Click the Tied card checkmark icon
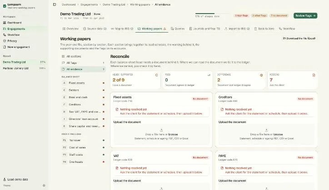 209,75
